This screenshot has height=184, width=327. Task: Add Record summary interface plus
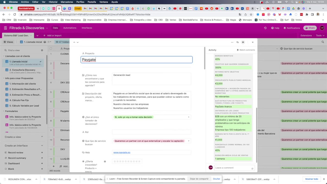pos(42,158)
